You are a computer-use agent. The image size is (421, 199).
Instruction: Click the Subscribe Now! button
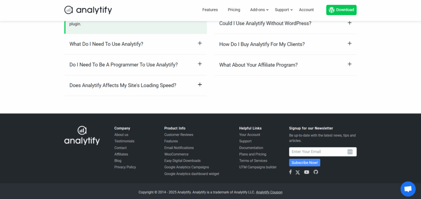pyautogui.click(x=305, y=163)
